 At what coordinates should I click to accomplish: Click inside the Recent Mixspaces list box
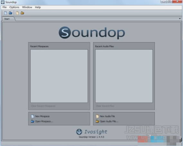[59, 76]
